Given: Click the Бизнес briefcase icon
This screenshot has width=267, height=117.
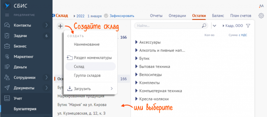Looking at the screenshot, I should pyautogui.click(x=7, y=46).
